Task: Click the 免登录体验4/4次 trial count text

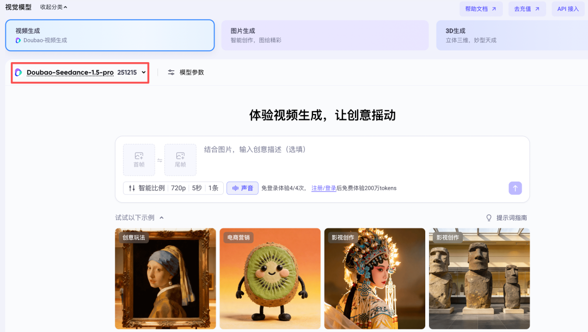Action: click(x=284, y=188)
